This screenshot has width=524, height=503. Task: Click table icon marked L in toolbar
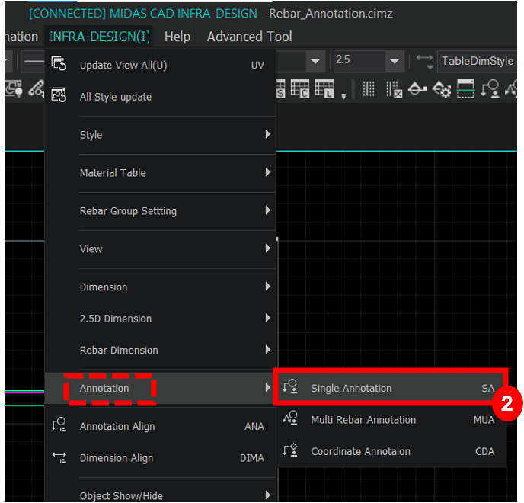324,89
